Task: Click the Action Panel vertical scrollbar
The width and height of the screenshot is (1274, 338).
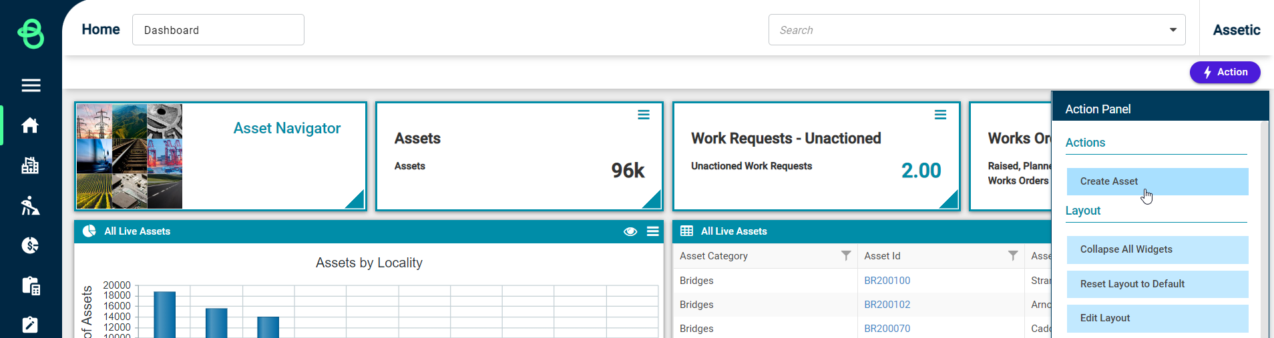Action: pyautogui.click(x=1265, y=229)
